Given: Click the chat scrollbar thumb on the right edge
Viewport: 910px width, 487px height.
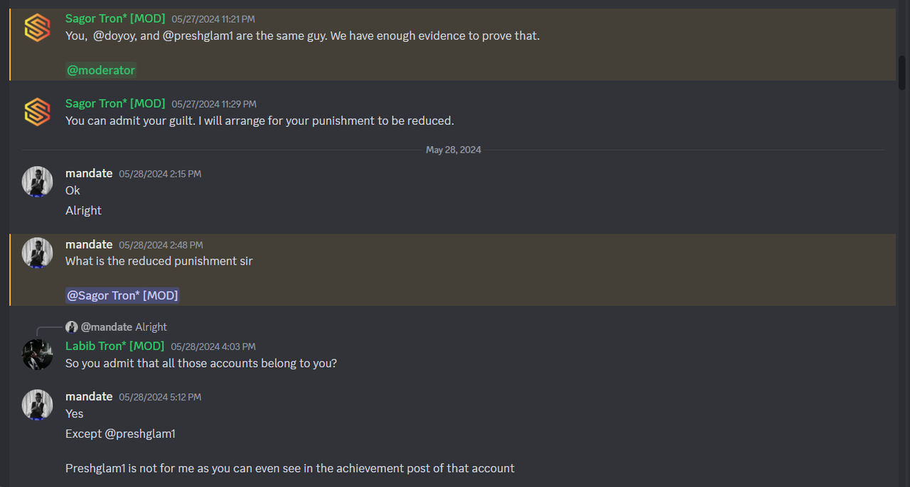Looking at the screenshot, I should (902, 71).
